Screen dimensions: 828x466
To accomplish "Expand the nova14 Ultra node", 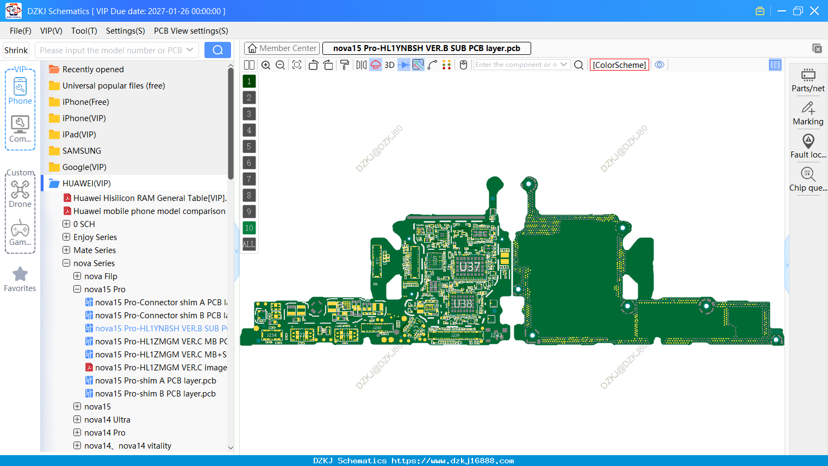I will click(77, 419).
